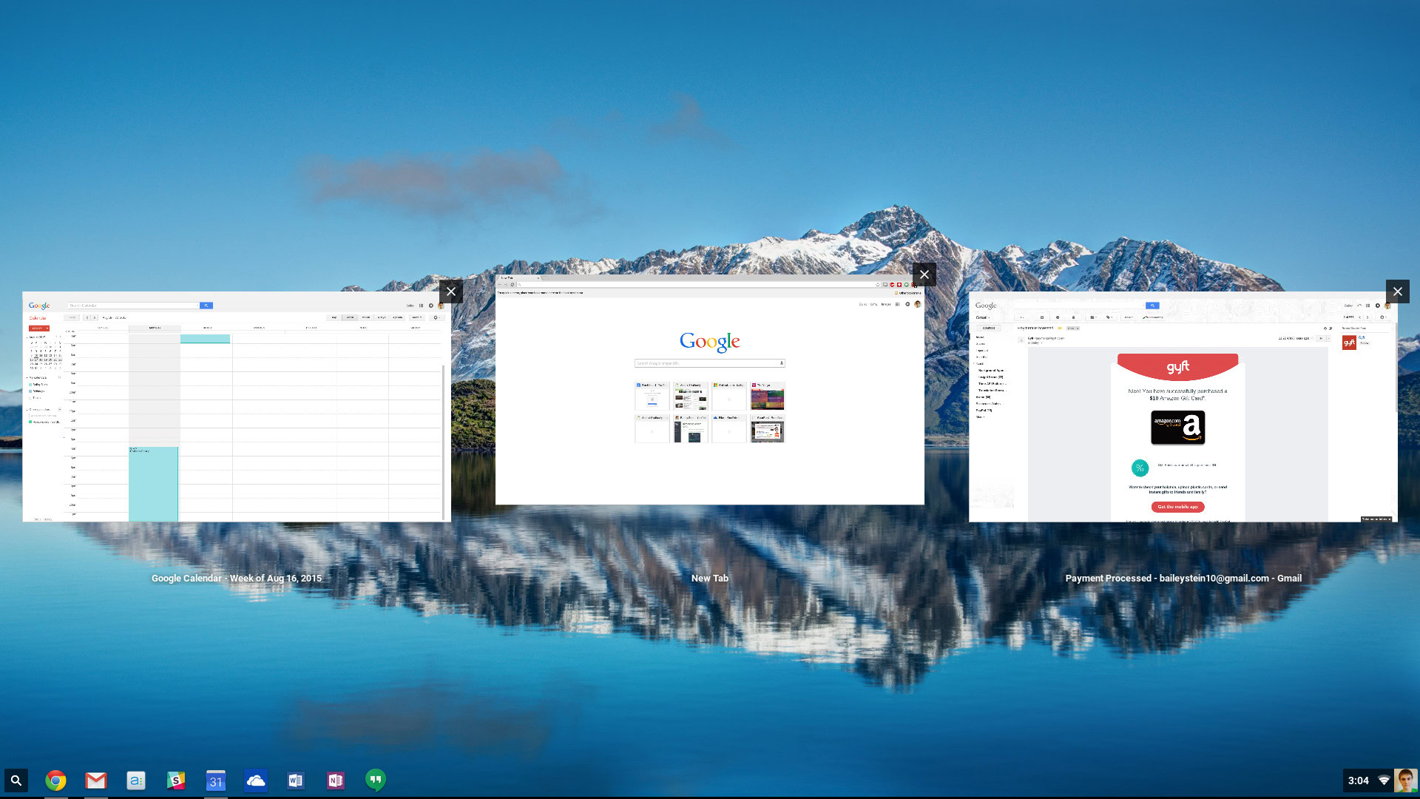Image resolution: width=1420 pixels, height=799 pixels.
Task: Select the Gmail Payment Processed window thumbnail
Action: click(x=1183, y=407)
